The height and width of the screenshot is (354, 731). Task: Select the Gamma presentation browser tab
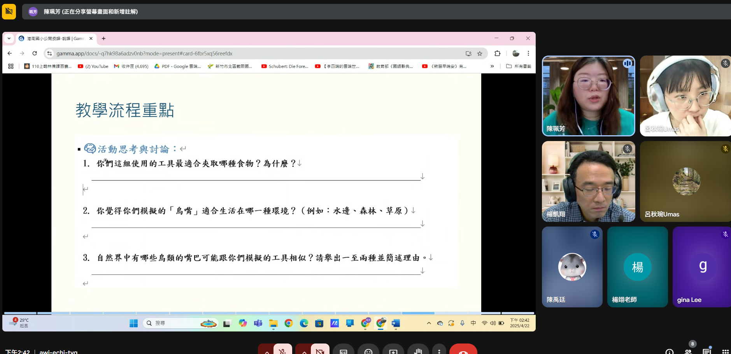click(x=54, y=38)
